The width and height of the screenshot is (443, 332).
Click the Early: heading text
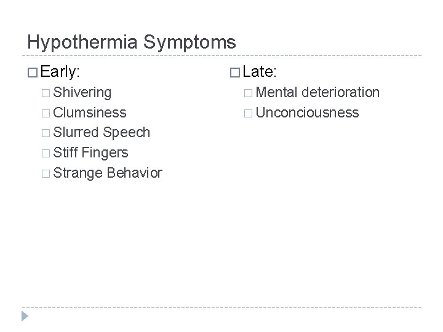(x=60, y=72)
